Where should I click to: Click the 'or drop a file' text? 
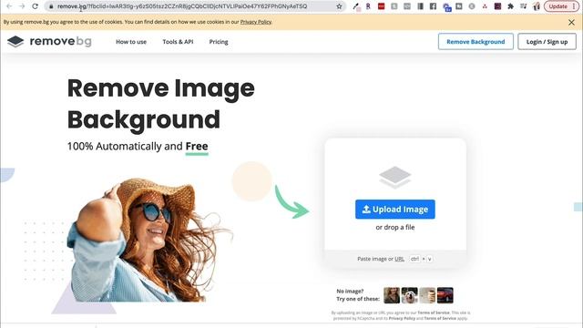tap(394, 227)
